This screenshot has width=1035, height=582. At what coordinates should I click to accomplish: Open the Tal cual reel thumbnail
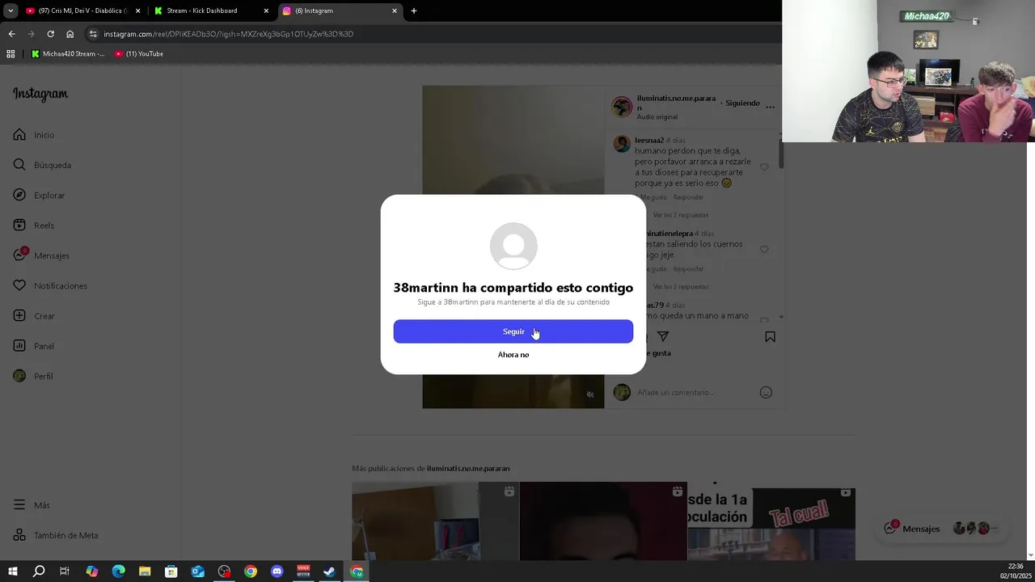(771, 521)
